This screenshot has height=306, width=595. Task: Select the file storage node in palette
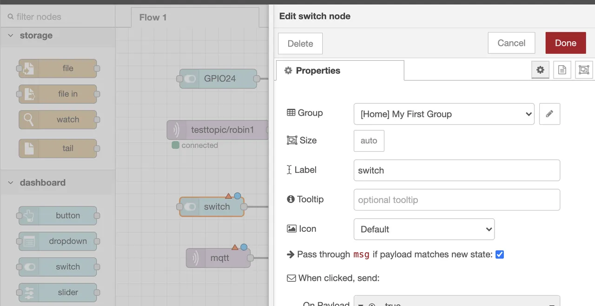coord(58,69)
